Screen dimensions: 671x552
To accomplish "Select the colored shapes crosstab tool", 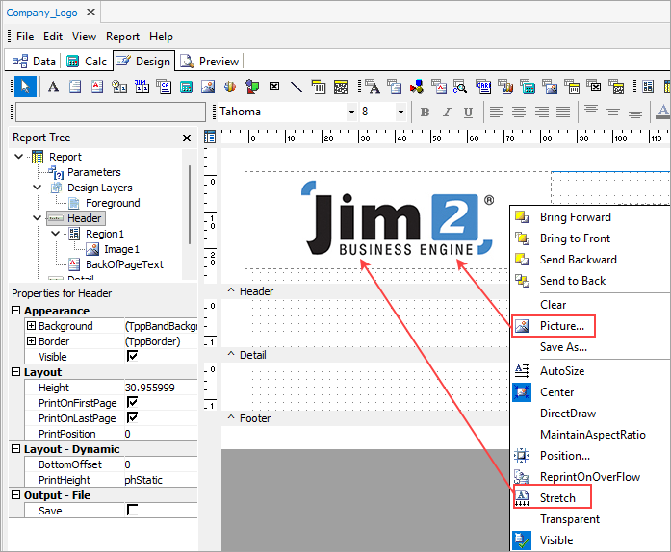I will click(x=417, y=87).
